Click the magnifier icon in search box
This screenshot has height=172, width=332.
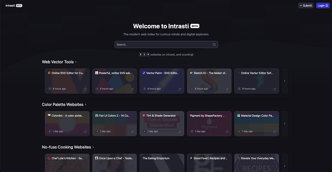tap(214, 44)
